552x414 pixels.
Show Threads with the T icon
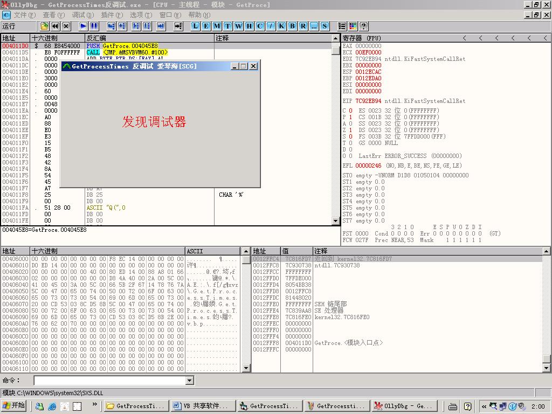[x=228, y=26]
